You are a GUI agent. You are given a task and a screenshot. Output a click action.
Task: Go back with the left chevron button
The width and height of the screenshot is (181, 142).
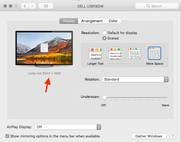(25, 6)
